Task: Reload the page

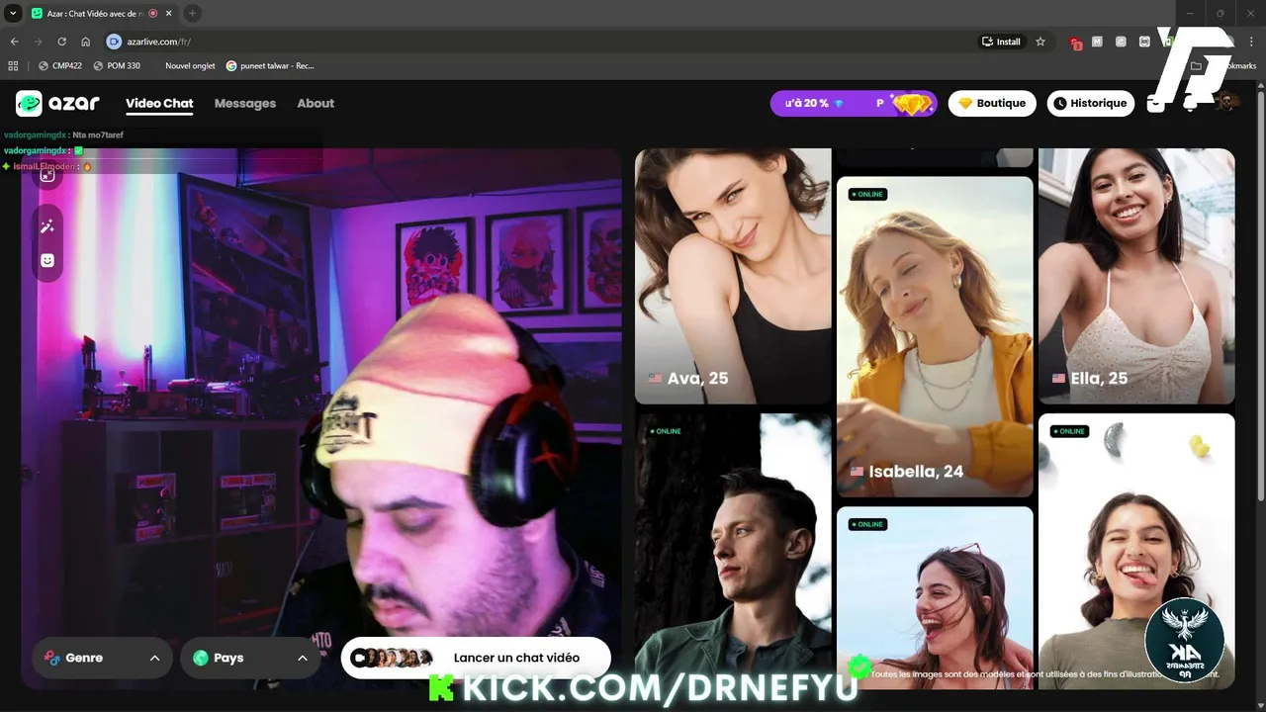Action: pyautogui.click(x=61, y=42)
